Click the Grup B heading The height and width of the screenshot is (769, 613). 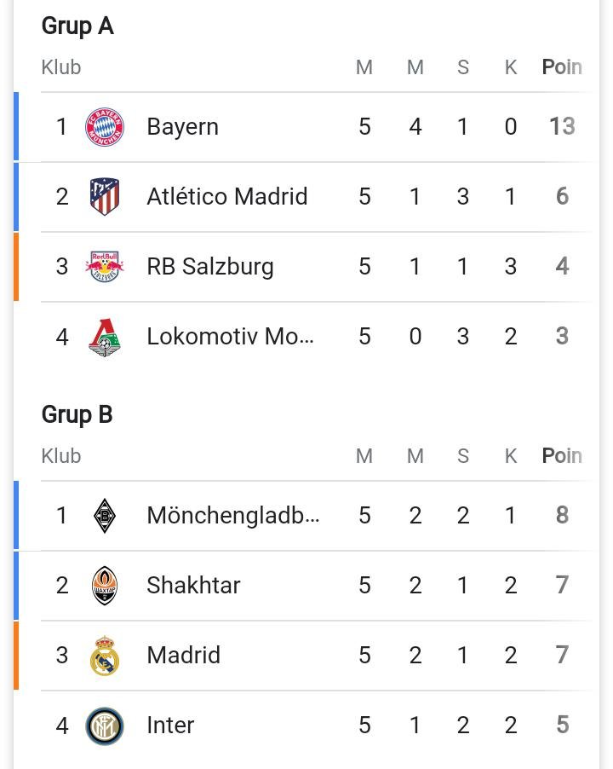point(77,415)
